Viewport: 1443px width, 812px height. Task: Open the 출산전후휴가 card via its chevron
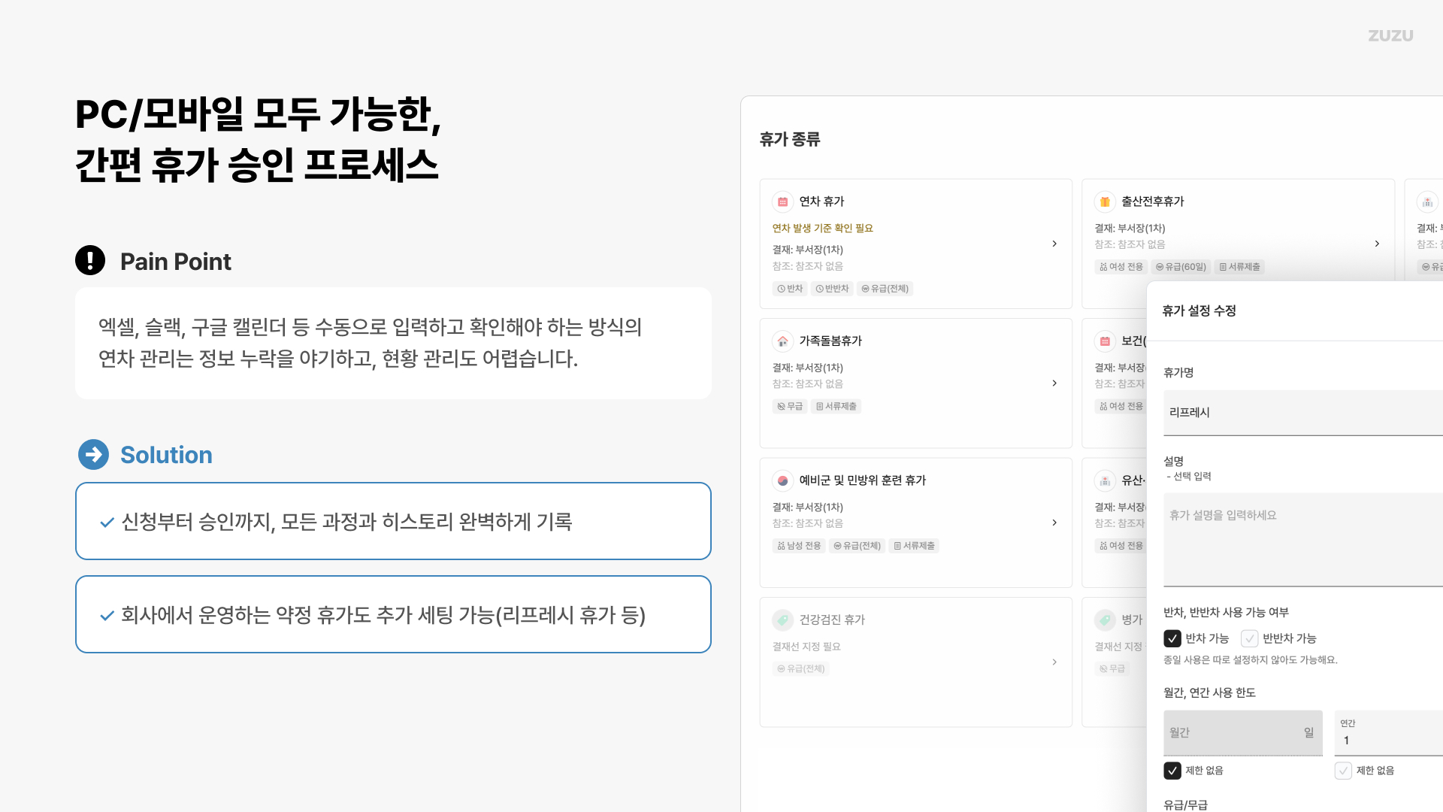1377,244
